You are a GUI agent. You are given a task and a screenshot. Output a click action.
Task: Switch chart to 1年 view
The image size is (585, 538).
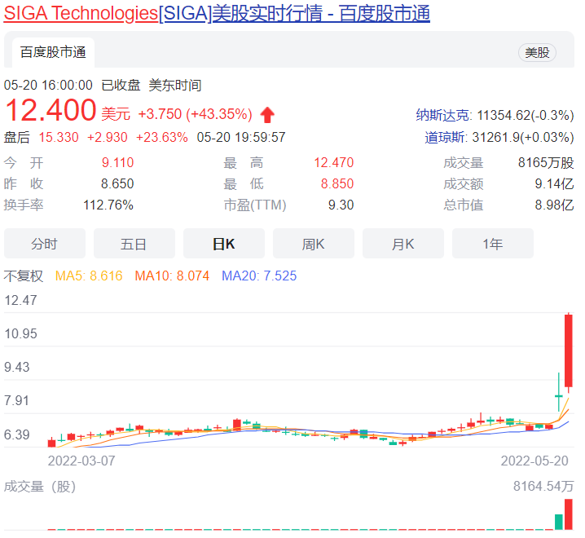pos(492,244)
